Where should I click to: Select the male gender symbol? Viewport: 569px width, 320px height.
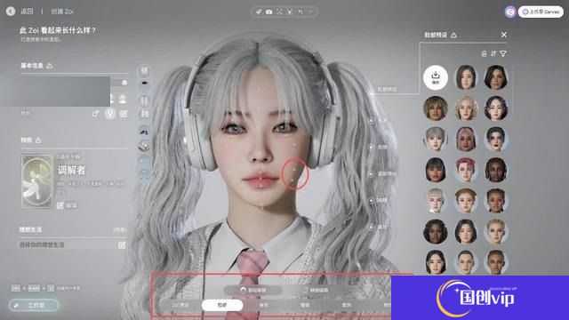click(95, 114)
